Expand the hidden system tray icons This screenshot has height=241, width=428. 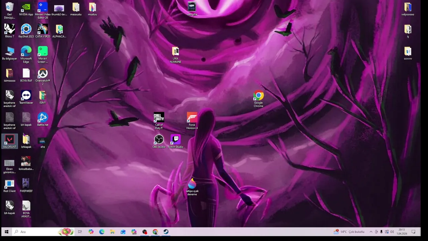coord(371,232)
